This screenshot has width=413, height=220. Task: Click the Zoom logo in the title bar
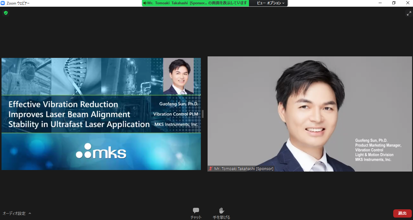click(3, 3)
